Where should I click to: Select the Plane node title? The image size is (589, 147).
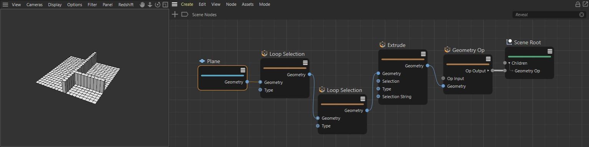coord(213,61)
